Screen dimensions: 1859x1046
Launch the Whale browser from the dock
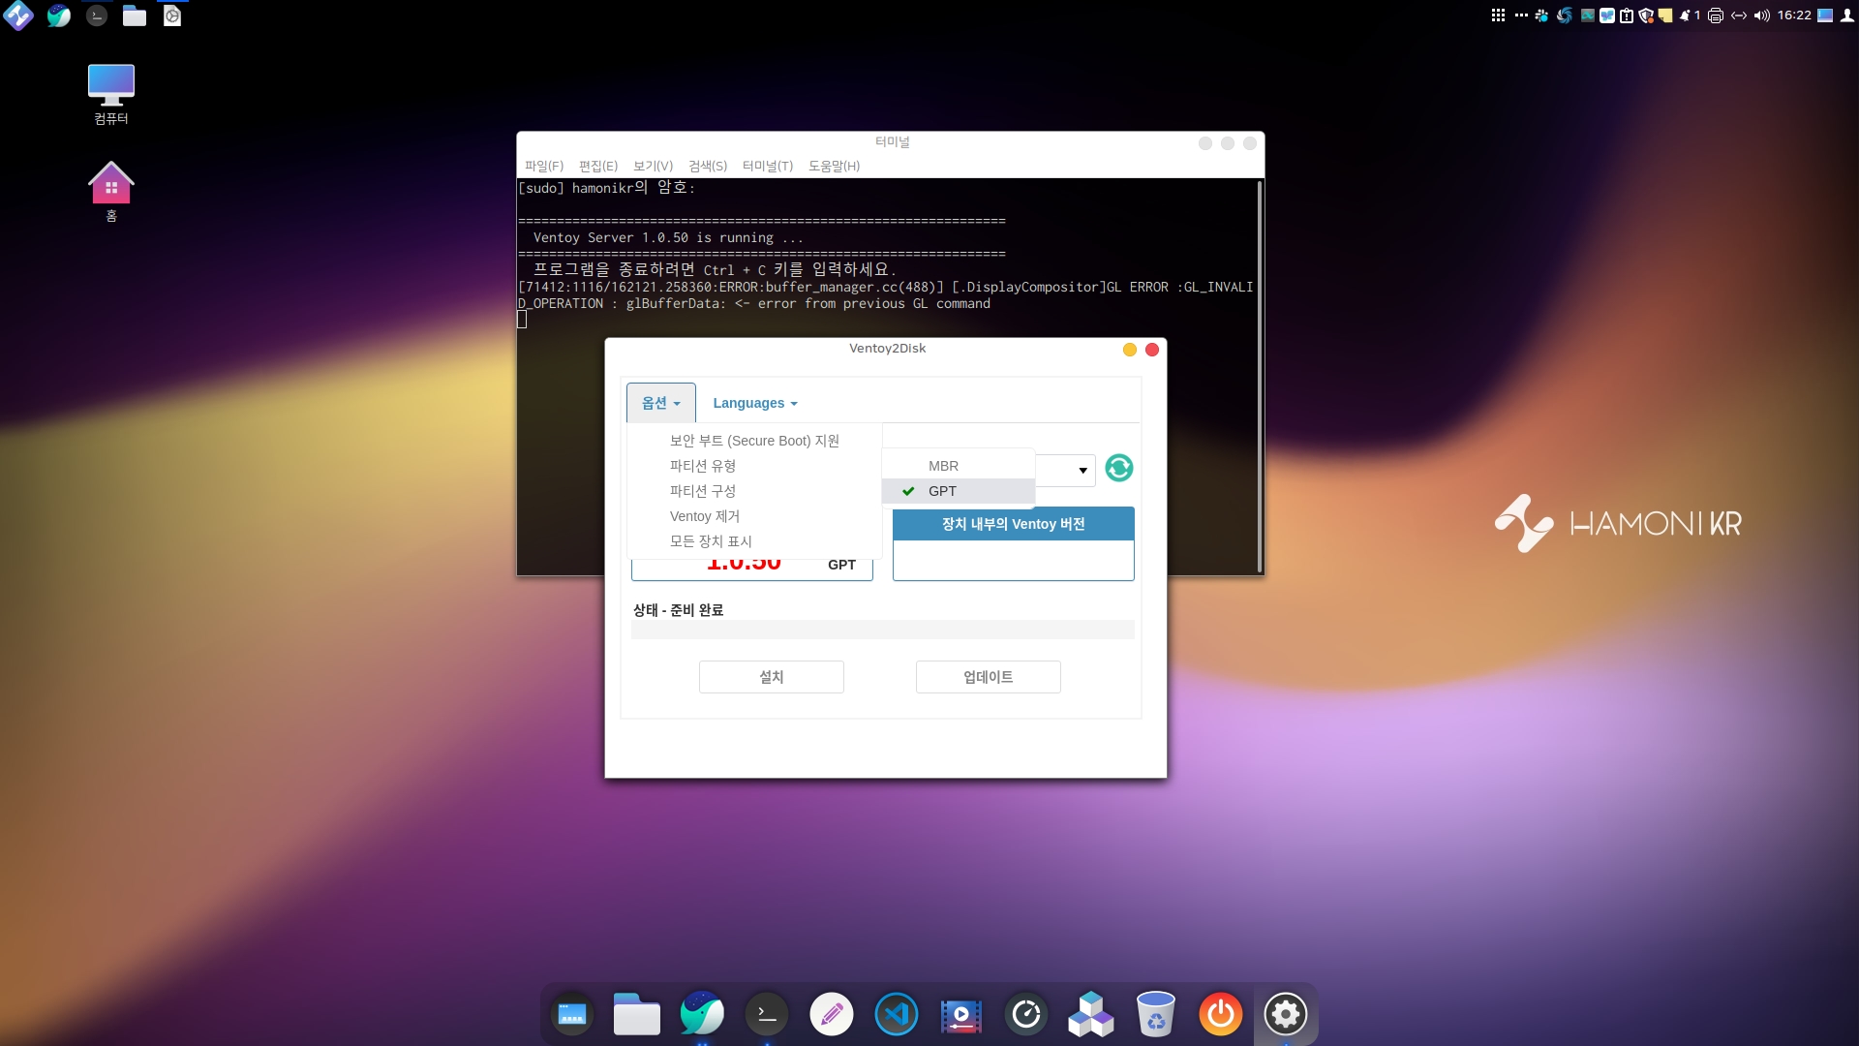[x=701, y=1014]
